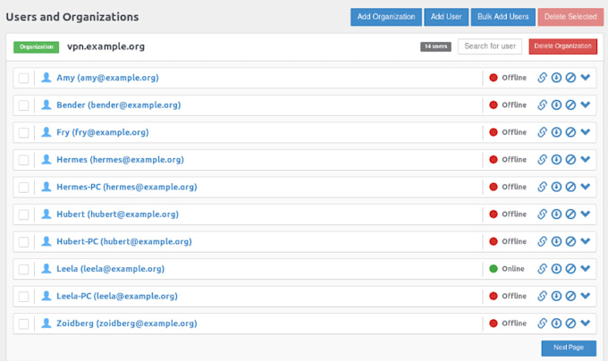The image size is (608, 361).
Task: Get temporary profile link for Zoidberg
Action: click(542, 323)
